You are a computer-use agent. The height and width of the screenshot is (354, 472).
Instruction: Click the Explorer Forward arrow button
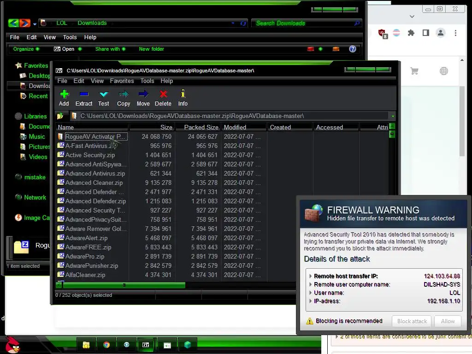(x=25, y=23)
